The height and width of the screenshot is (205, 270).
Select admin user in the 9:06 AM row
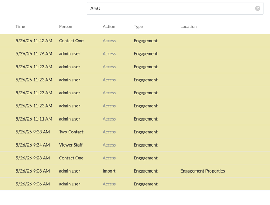[x=70, y=184]
